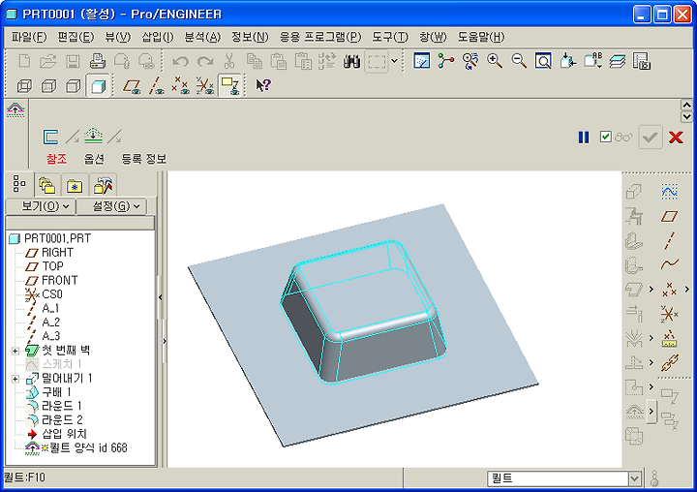Viewport: 697px width, 492px height.
Task: Toggle datum planes display
Action: 132,85
